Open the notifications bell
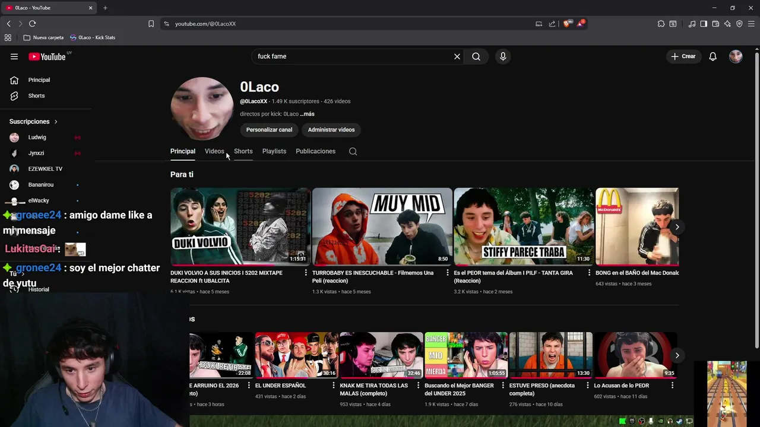The image size is (760, 427). (712, 56)
